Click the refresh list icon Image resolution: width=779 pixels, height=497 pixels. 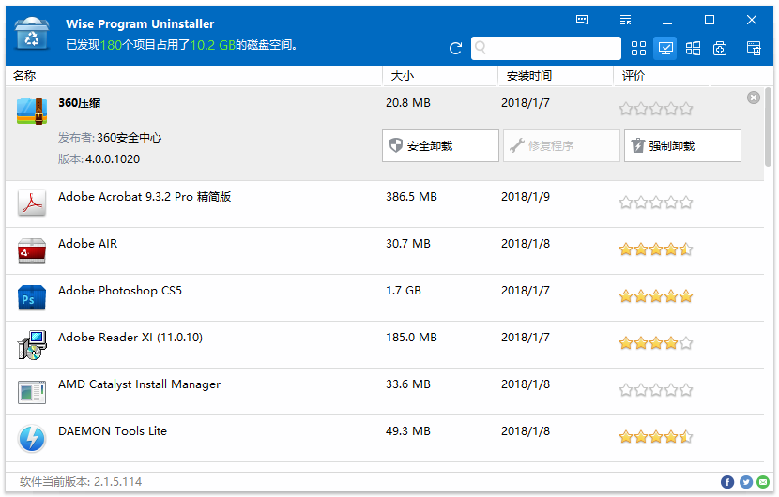[x=455, y=48]
